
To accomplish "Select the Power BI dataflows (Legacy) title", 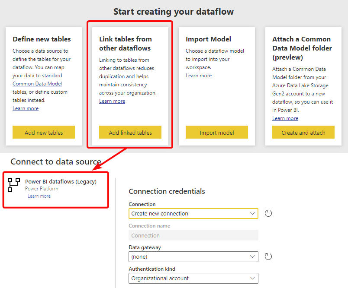I will click(61, 182).
